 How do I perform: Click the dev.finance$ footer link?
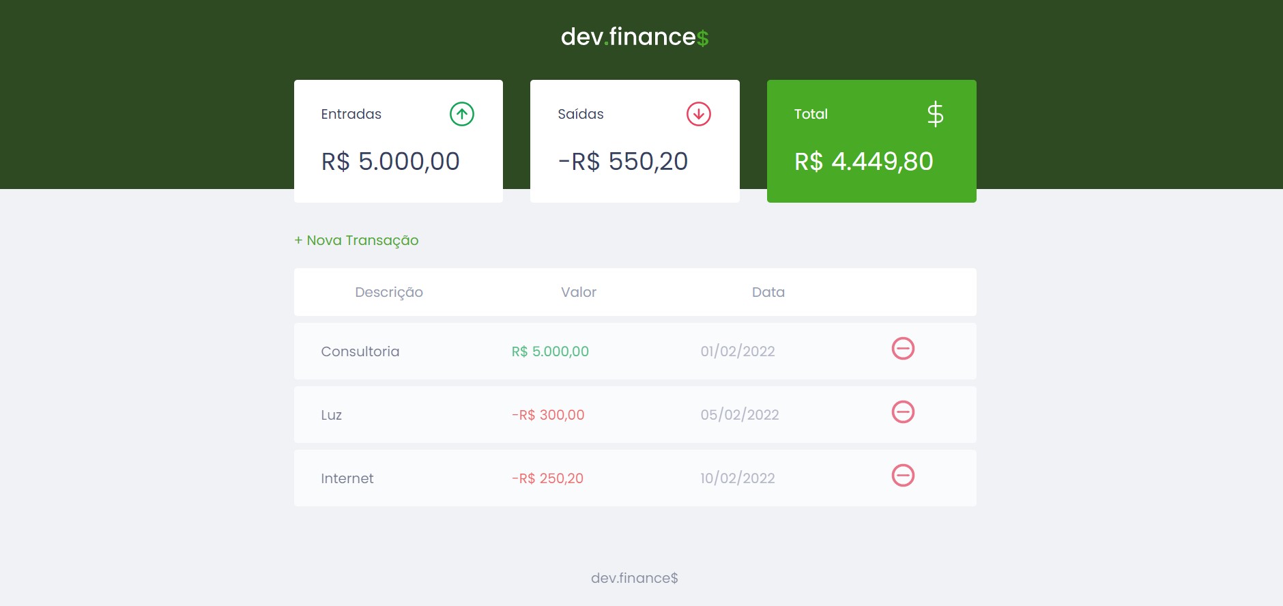click(635, 577)
